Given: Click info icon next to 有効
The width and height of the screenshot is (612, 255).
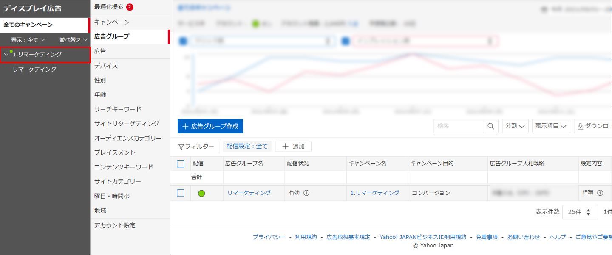Looking at the screenshot, I should coord(306,193).
